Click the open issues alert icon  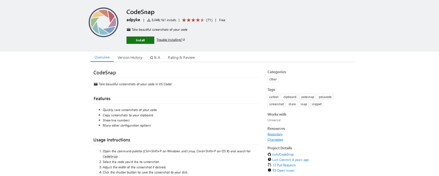[269, 170]
